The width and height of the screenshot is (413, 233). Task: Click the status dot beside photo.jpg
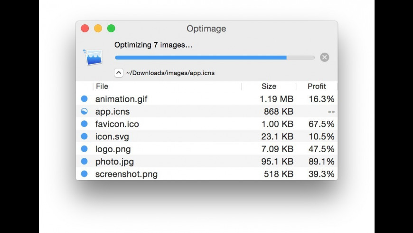click(x=84, y=161)
